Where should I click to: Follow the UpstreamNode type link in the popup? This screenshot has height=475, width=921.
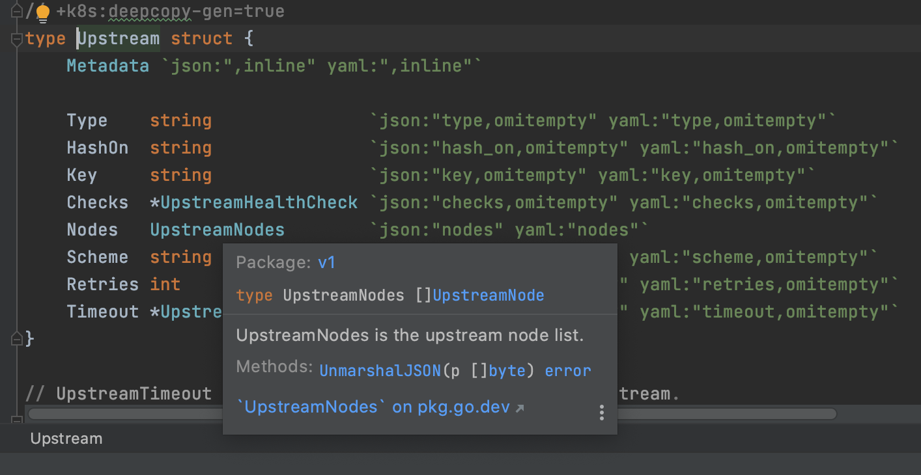(489, 295)
